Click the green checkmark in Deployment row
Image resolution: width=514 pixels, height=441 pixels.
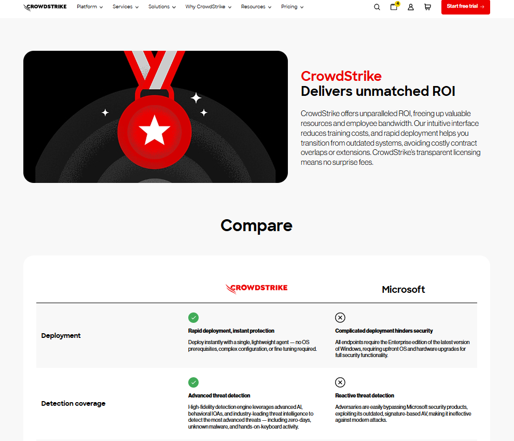click(193, 318)
